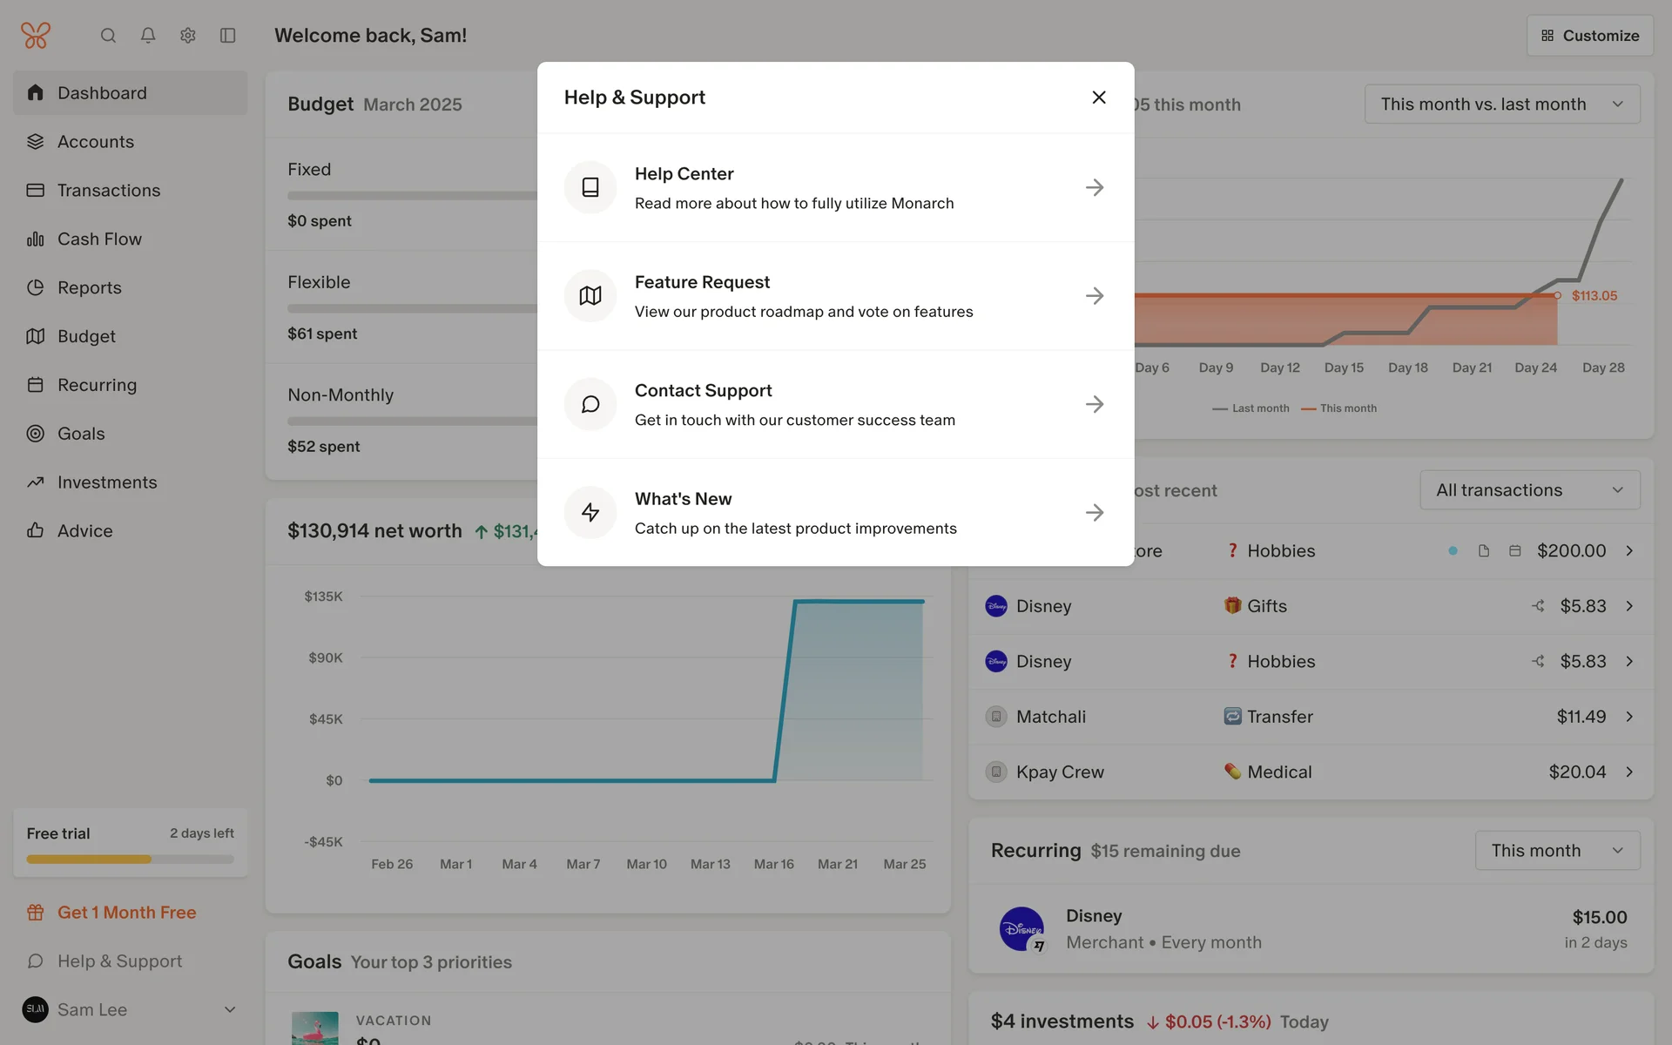Viewport: 1672px width, 1045px height.
Task: Open notifications bell icon
Action: 148,36
